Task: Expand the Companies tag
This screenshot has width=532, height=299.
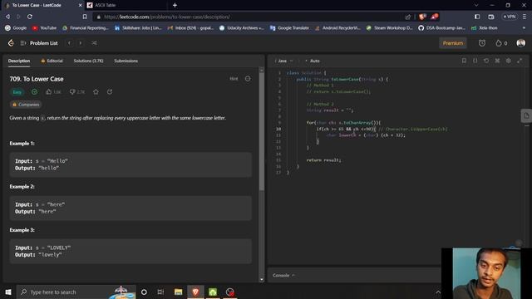Action: 26,105
